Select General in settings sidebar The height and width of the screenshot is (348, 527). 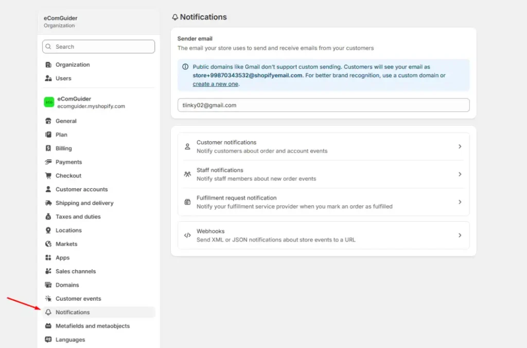98,121
